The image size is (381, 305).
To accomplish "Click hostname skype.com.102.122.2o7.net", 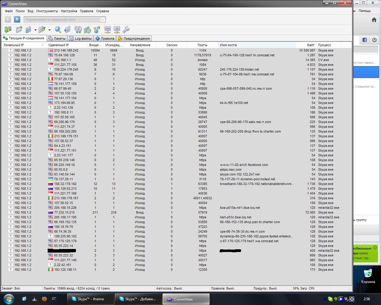I will [240, 174].
